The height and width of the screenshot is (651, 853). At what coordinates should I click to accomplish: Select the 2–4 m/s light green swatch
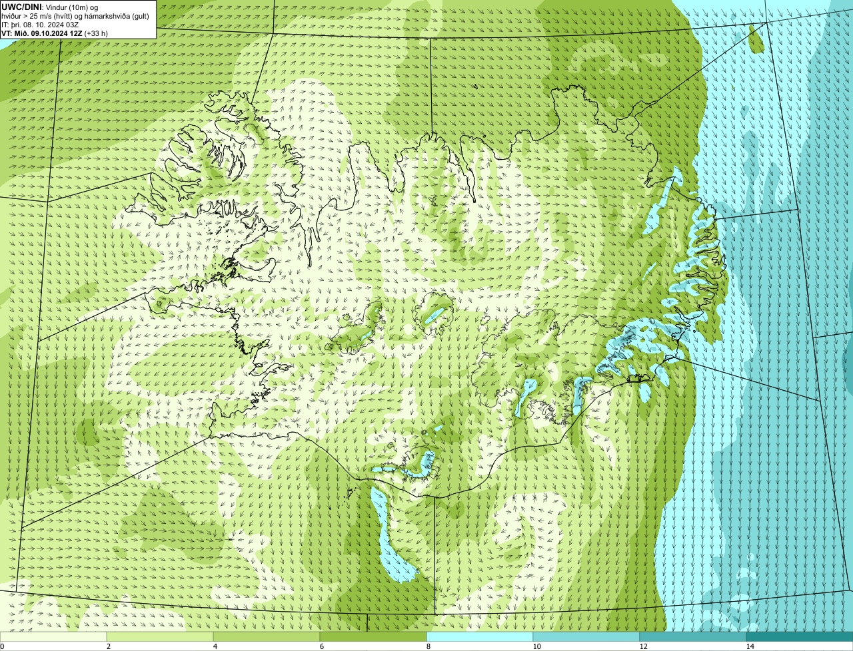(x=160, y=636)
